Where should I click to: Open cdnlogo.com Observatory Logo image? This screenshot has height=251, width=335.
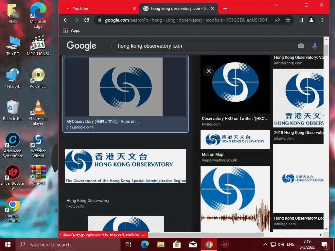point(298,178)
